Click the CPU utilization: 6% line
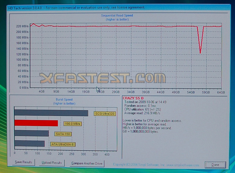Viewport: 235px width, 173px height. [x=143, y=110]
